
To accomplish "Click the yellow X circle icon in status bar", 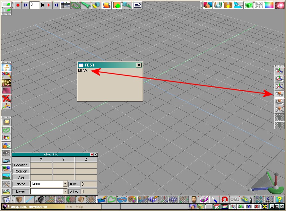I will [x=265, y=207].
